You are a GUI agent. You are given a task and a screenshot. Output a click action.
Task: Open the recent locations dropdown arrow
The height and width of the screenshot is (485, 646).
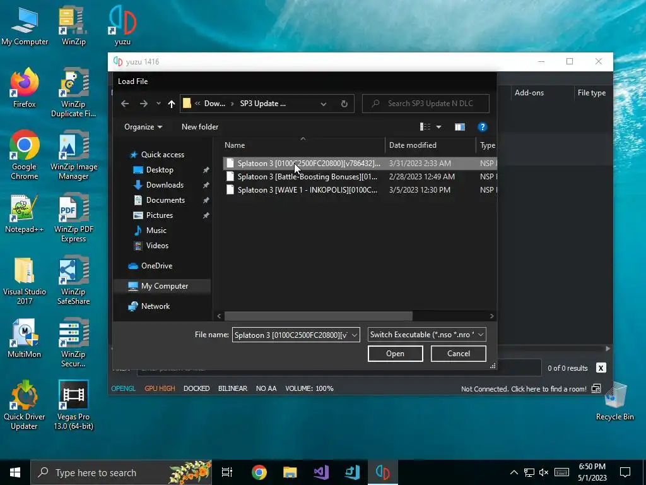tap(158, 104)
